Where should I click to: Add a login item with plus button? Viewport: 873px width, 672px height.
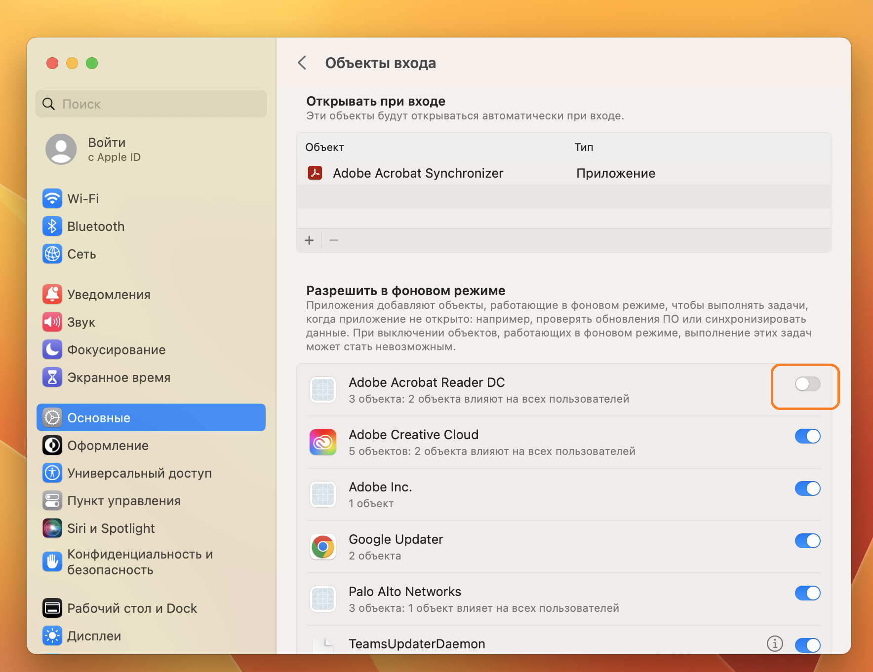click(309, 240)
